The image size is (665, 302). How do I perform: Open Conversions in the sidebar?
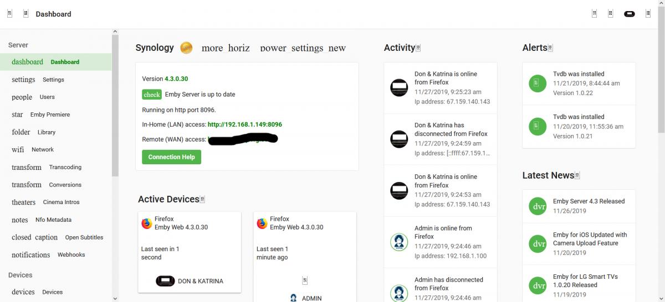click(55, 185)
